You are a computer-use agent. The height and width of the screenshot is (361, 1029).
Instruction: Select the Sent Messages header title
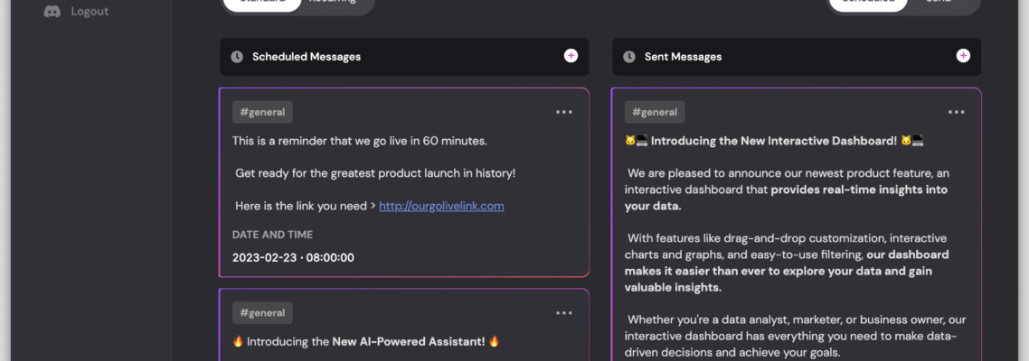pyautogui.click(x=684, y=57)
